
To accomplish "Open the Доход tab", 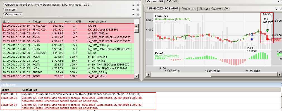I will coord(204,8).
